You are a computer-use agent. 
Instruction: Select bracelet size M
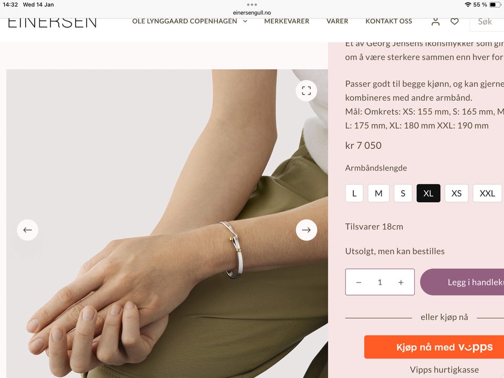[x=379, y=193]
